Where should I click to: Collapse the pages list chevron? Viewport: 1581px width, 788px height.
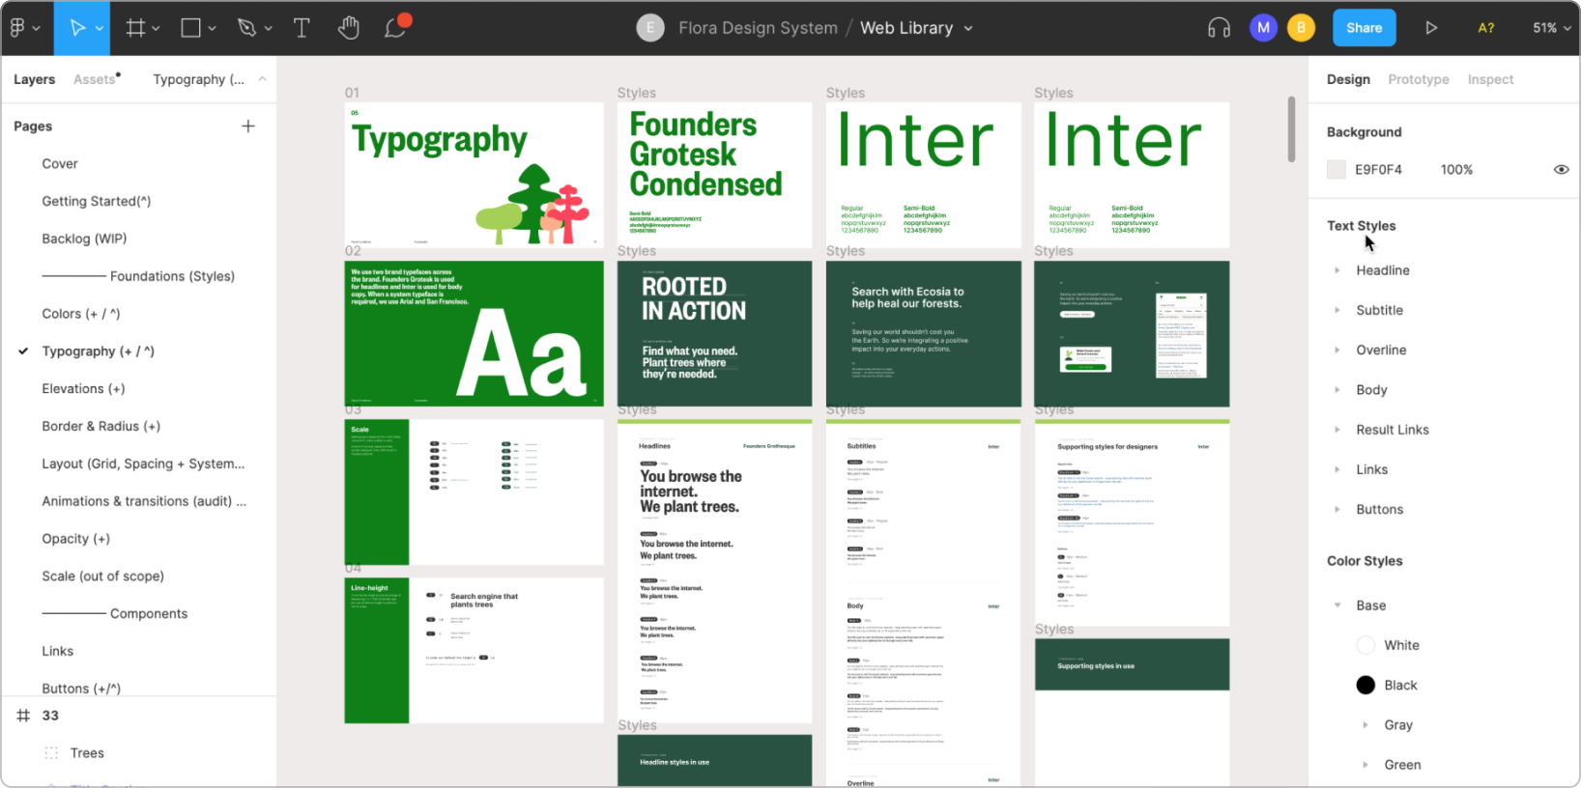click(x=262, y=79)
